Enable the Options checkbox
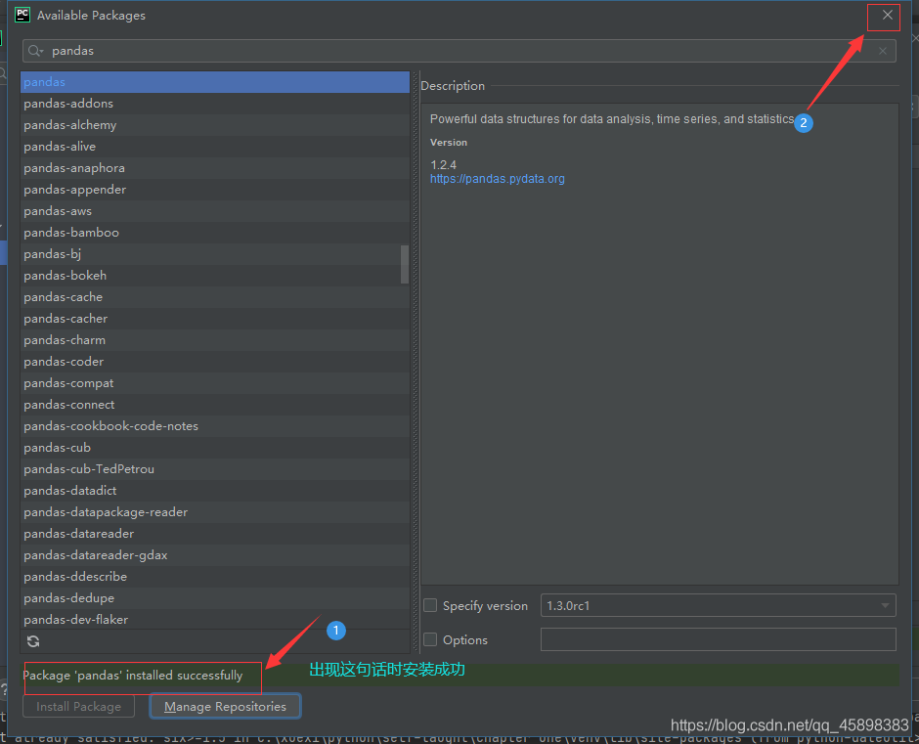919x744 pixels. click(430, 640)
